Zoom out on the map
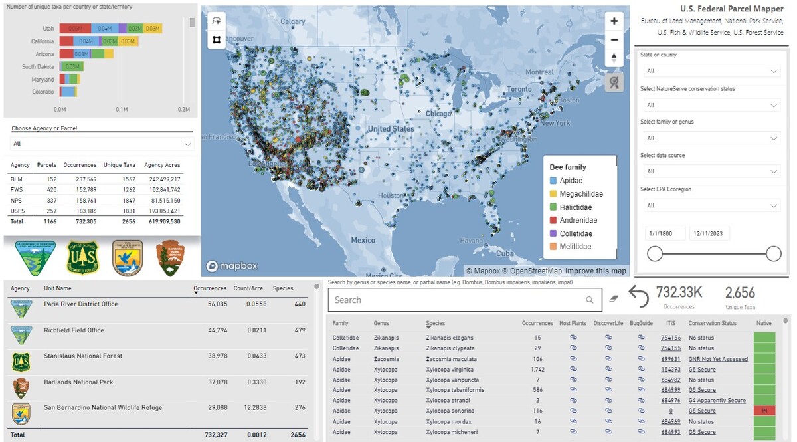Viewport: 797px width, 442px height. tap(614, 40)
